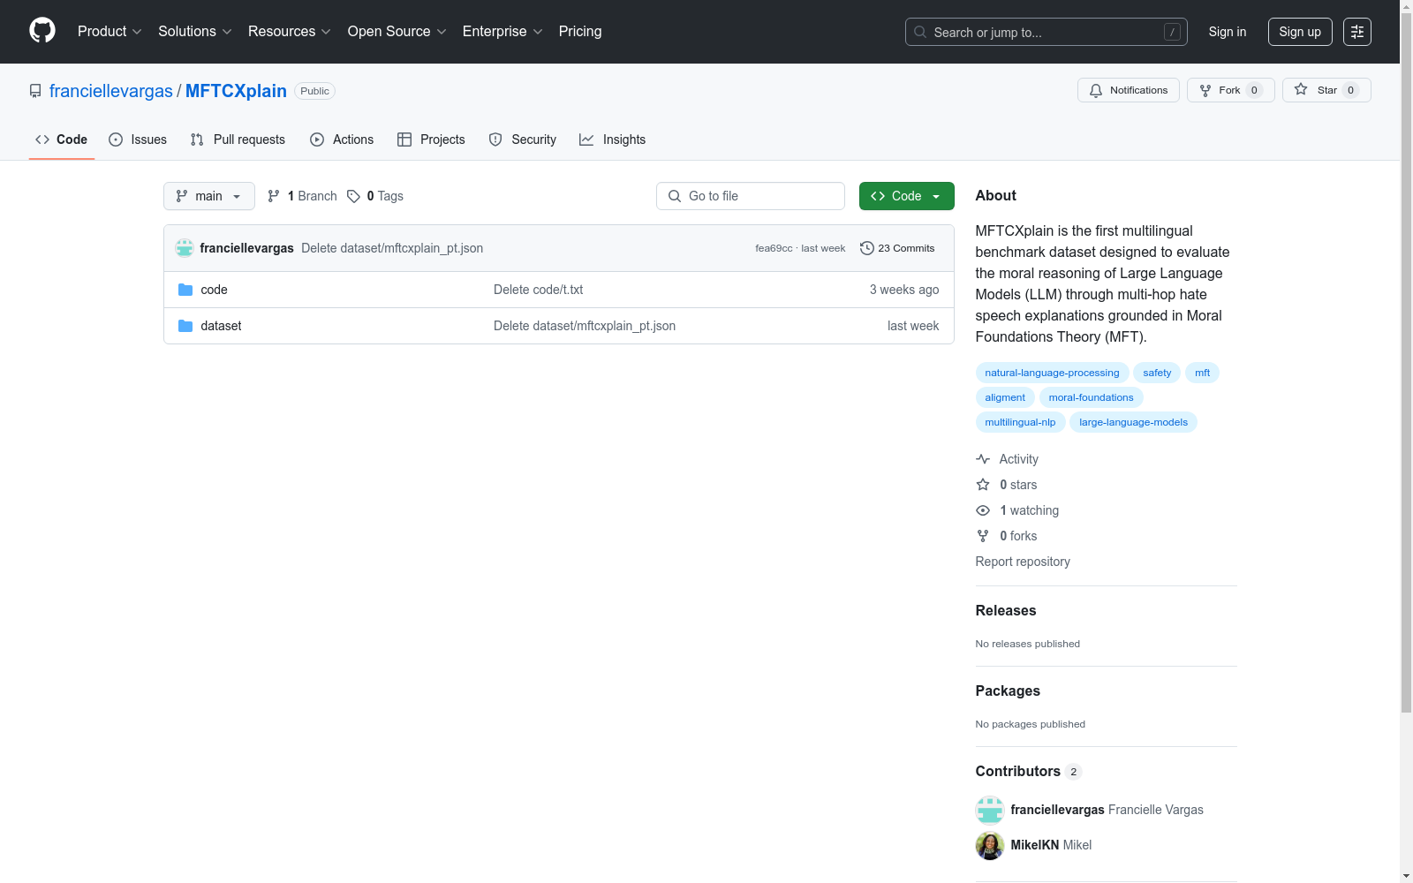The image size is (1413, 883).
Task: Expand the Open Source menu
Action: click(x=397, y=32)
